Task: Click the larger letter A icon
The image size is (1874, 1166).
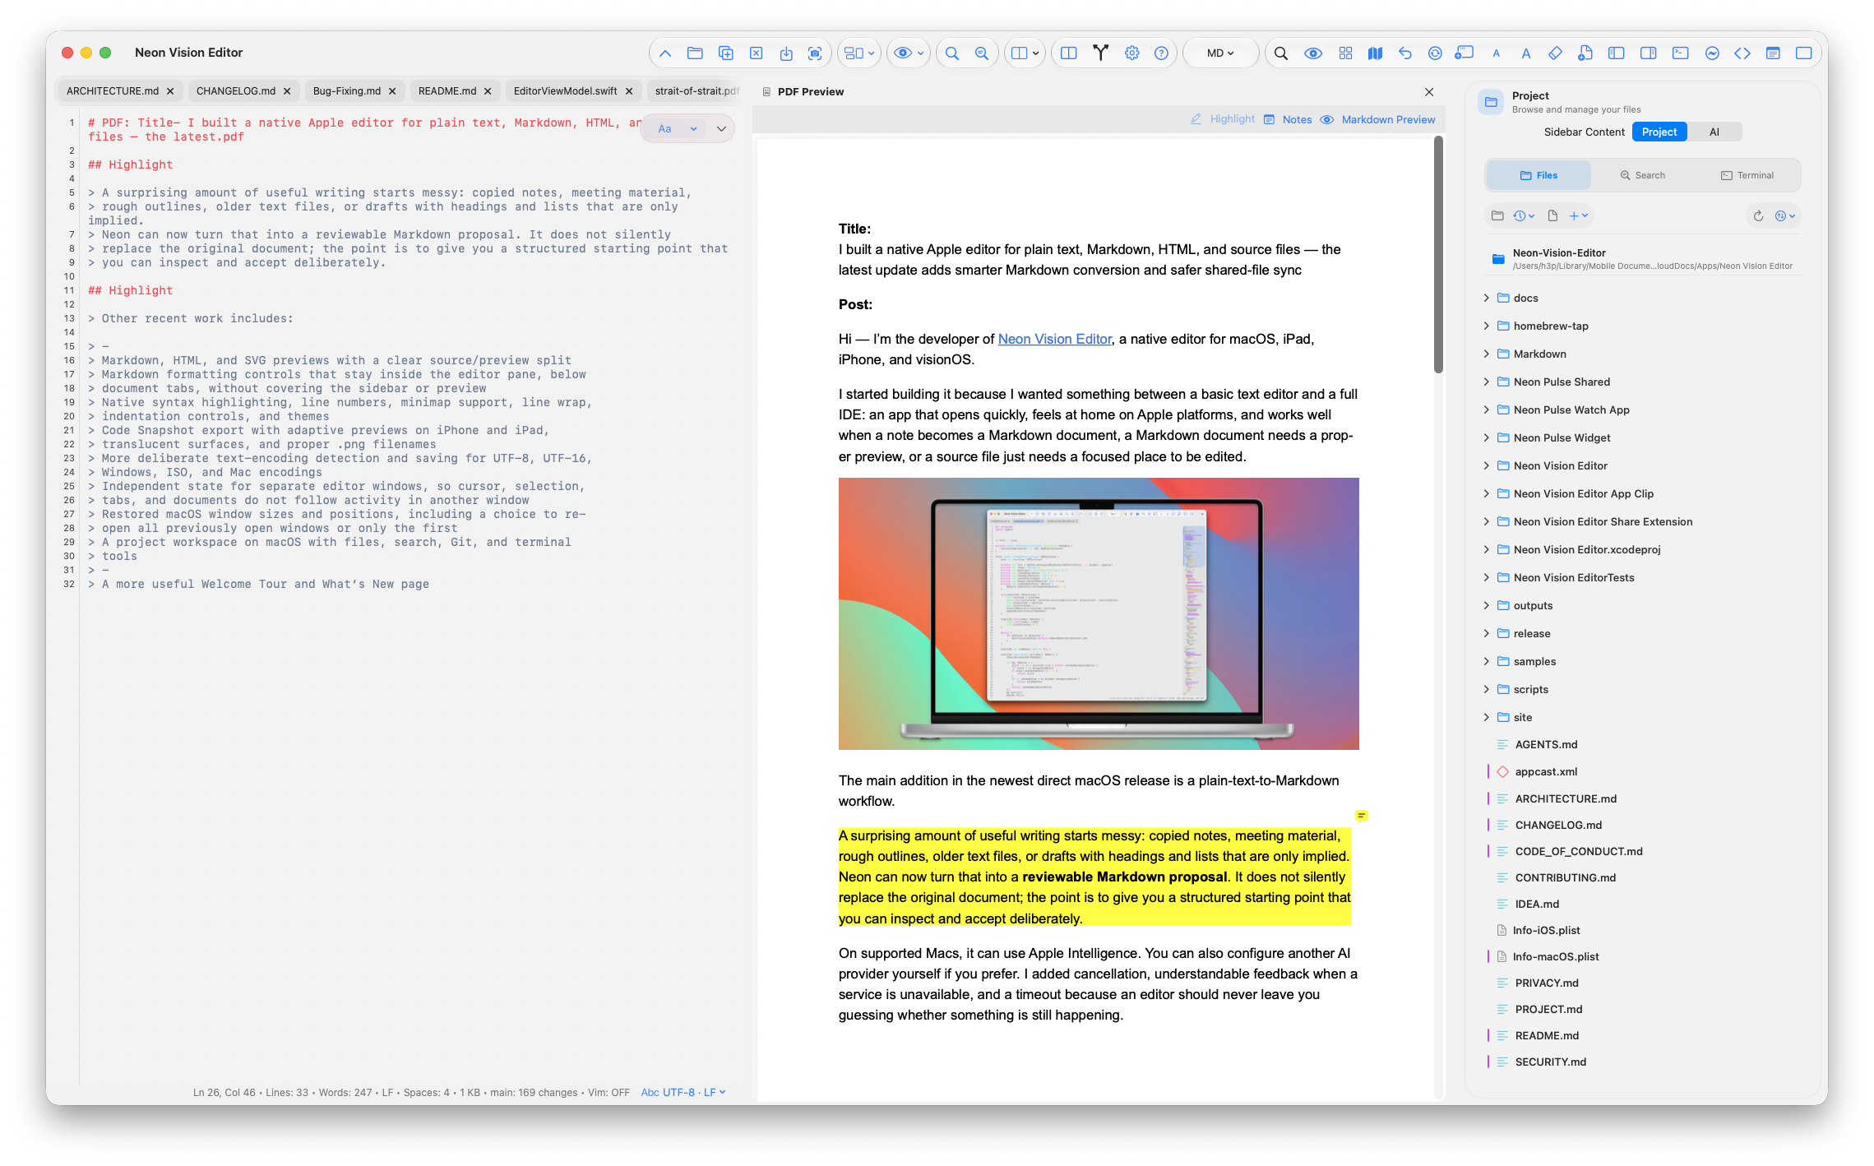Action: click(x=1525, y=53)
